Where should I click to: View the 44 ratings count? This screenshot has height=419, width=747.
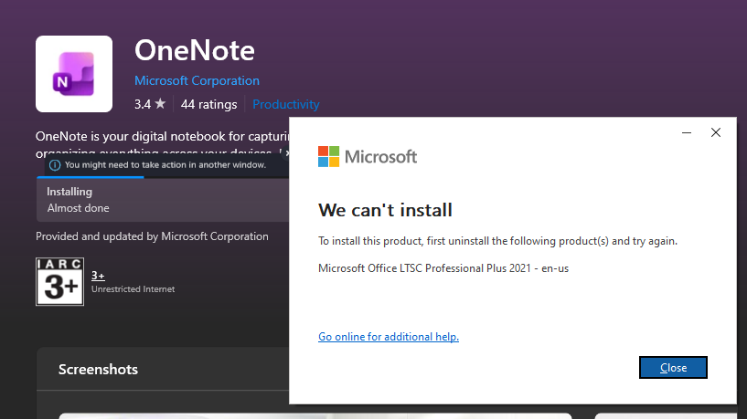tap(208, 104)
